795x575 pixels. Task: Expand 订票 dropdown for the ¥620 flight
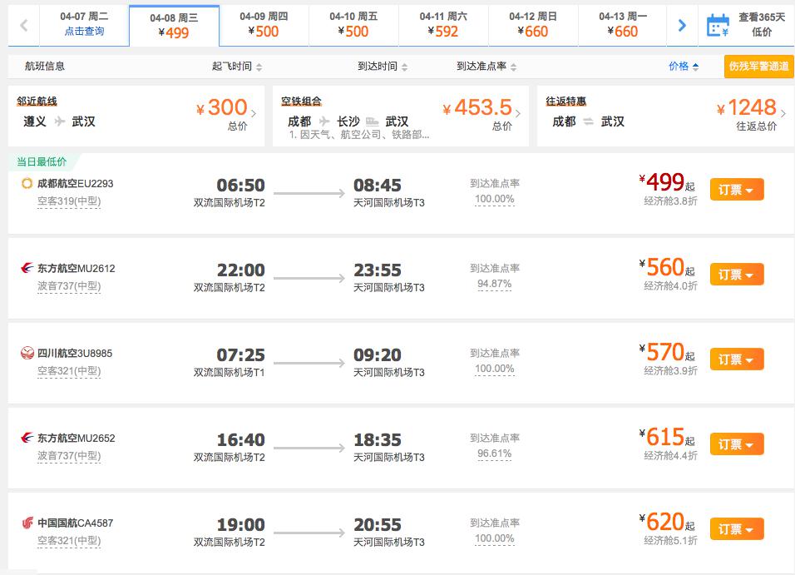pos(737,529)
